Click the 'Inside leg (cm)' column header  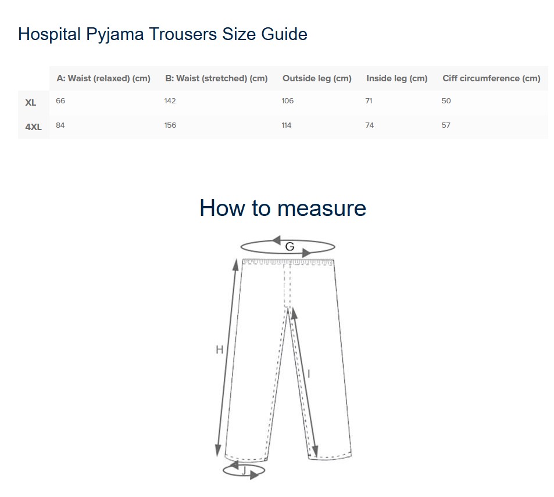(x=396, y=78)
